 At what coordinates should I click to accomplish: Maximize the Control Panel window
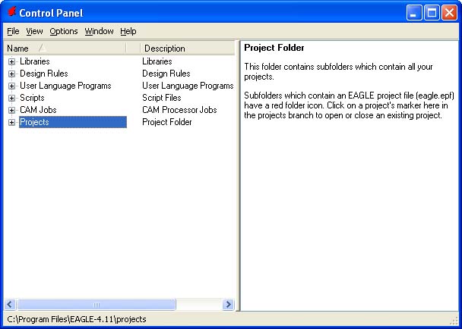tap(431, 12)
